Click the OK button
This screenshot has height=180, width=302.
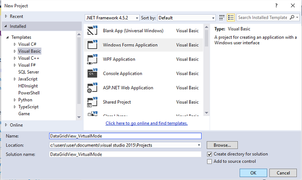(253, 173)
